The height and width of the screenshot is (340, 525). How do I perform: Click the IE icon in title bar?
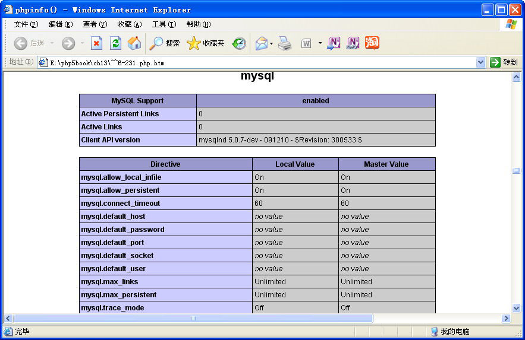point(8,9)
